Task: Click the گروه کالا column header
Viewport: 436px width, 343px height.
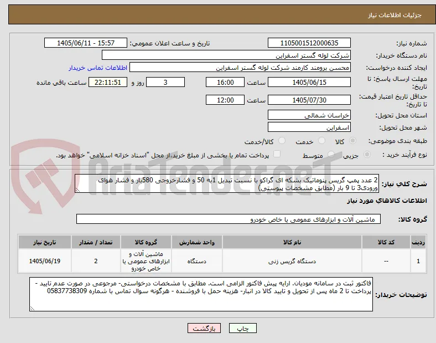Action: tap(146, 242)
